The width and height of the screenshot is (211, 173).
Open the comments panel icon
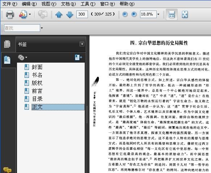pyautogui.click(x=7, y=170)
